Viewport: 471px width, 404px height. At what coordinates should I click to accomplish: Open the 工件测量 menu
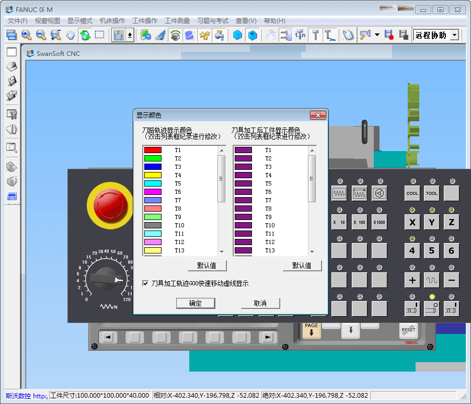click(177, 21)
